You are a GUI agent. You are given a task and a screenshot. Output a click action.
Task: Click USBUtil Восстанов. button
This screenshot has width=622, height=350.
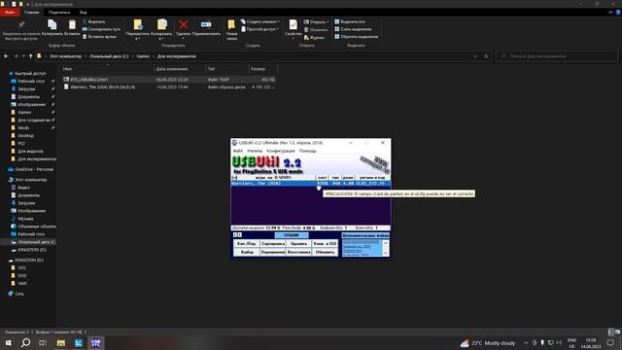(x=298, y=252)
